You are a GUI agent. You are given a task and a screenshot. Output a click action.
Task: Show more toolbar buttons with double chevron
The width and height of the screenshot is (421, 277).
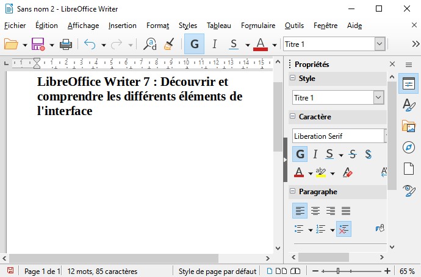click(x=416, y=44)
